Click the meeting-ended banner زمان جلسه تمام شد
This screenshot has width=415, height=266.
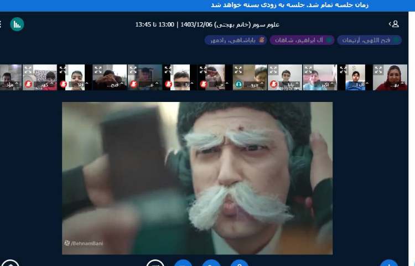pos(289,5)
